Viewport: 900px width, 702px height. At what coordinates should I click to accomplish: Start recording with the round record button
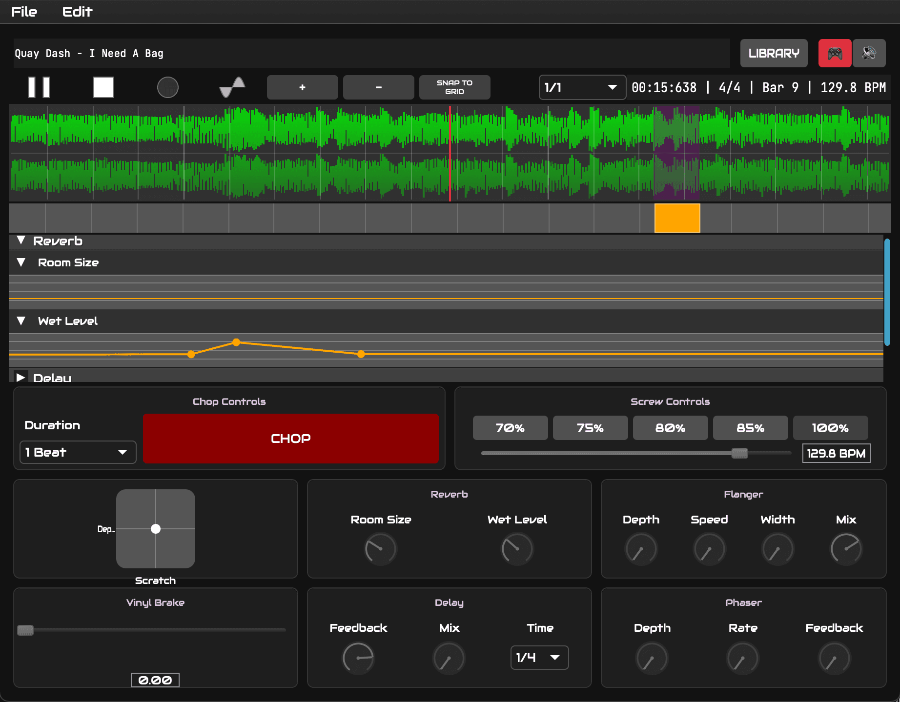168,87
